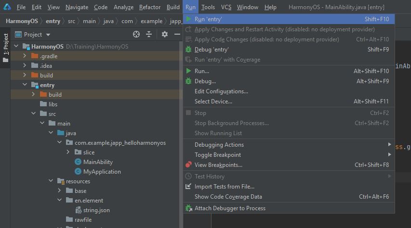Expand the base folder

click(59, 190)
